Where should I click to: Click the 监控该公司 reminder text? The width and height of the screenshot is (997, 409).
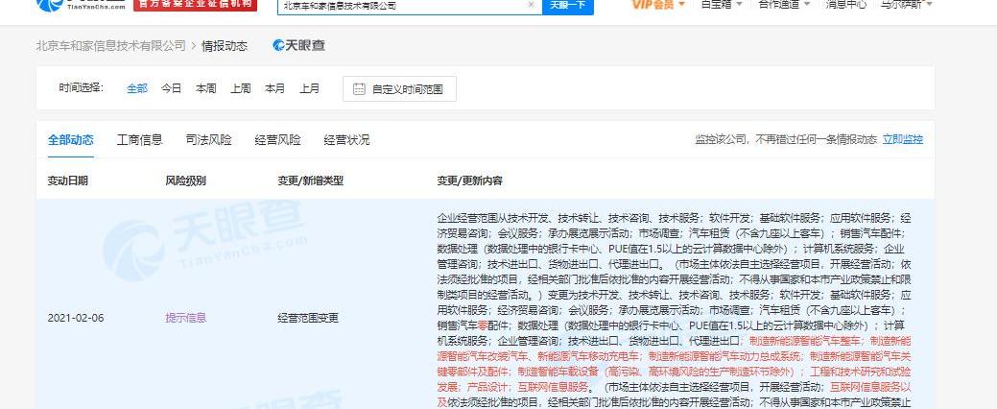[x=786, y=139]
